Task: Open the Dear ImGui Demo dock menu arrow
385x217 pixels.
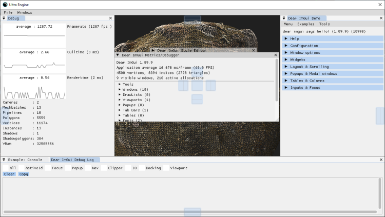Action: pyautogui.click(x=284, y=18)
